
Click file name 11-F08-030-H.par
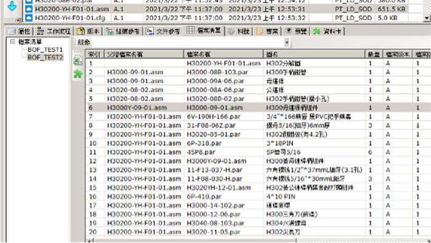click(214, 179)
